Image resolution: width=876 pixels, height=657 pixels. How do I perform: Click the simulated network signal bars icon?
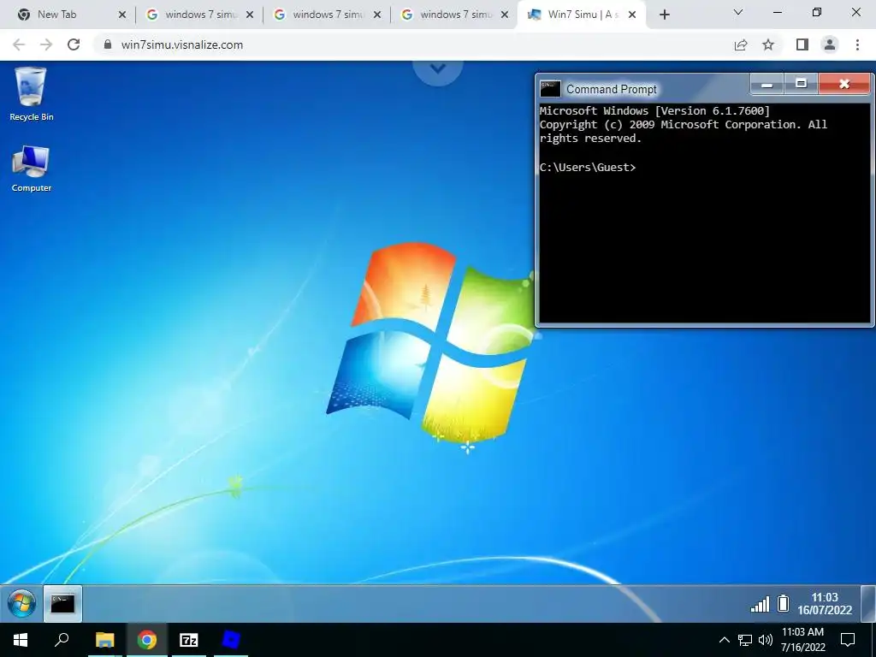coord(760,604)
